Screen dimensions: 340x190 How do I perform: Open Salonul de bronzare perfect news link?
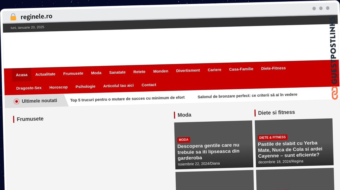[247, 95]
